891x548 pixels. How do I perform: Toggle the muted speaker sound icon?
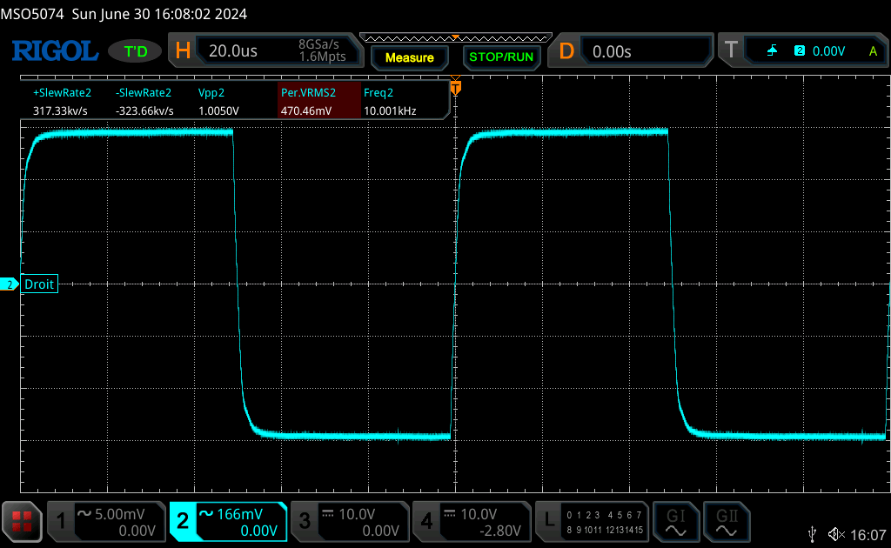click(836, 534)
